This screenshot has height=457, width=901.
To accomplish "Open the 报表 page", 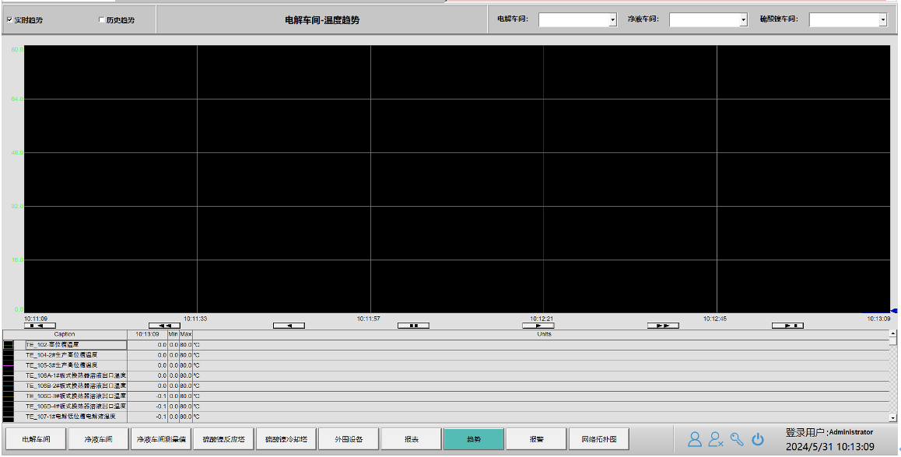I will click(412, 439).
